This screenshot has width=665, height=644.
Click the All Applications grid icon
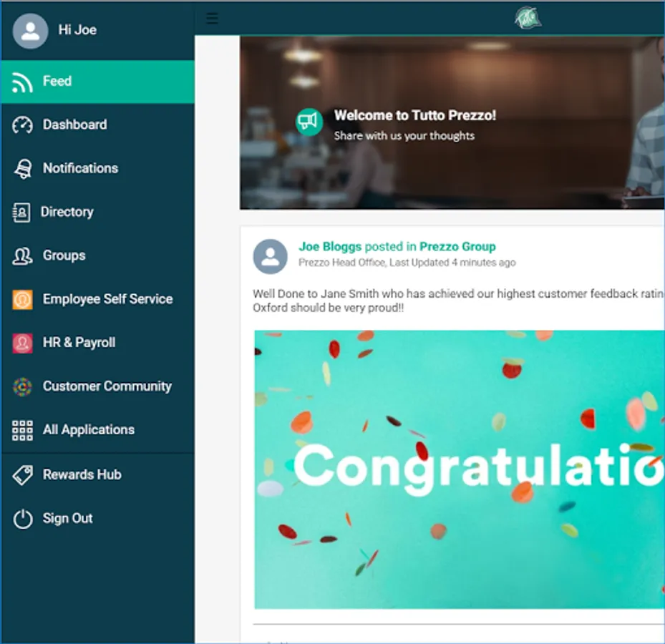(x=22, y=430)
